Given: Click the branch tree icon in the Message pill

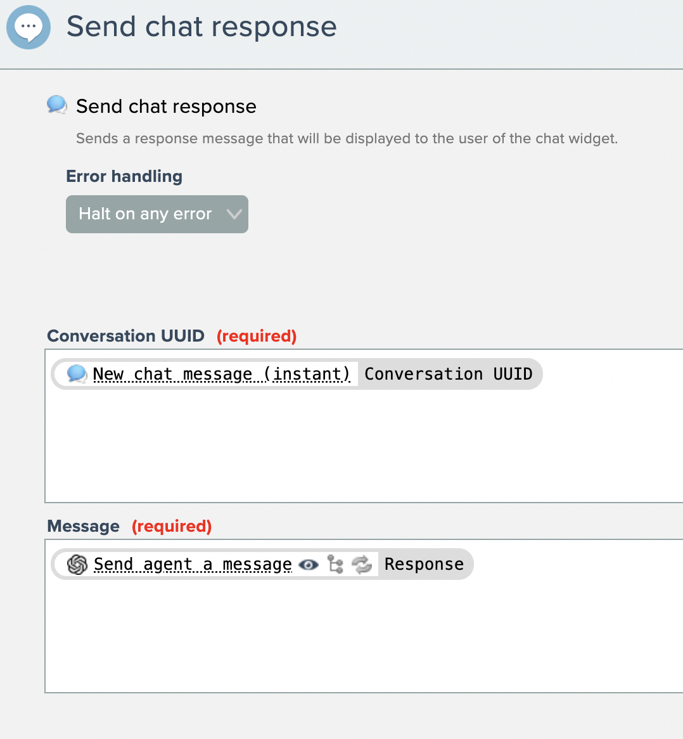Looking at the screenshot, I should tap(335, 564).
